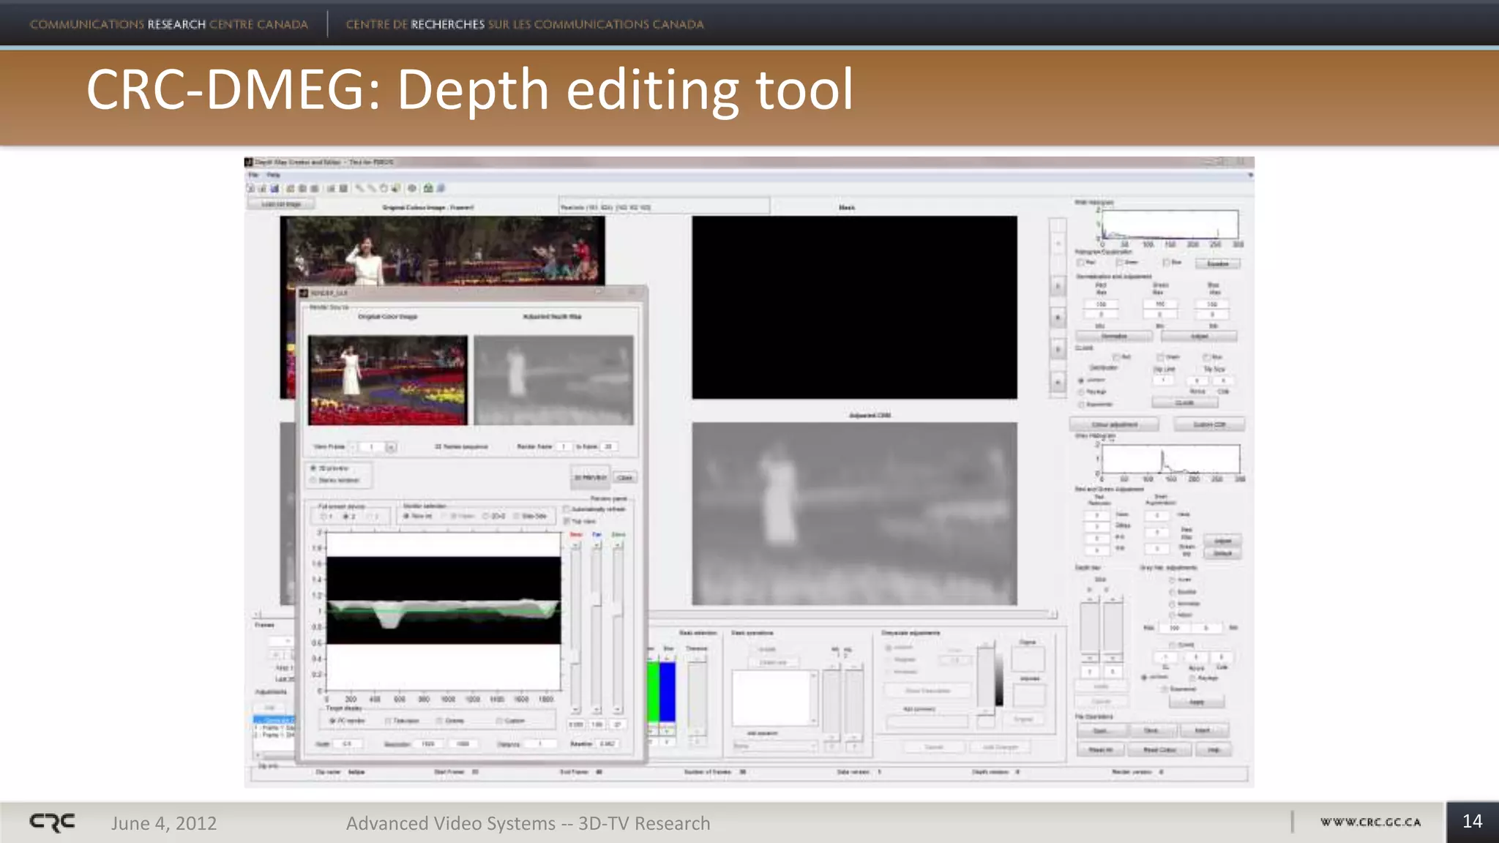Click Adjusted Depth Map thumbnail in render dialog
The height and width of the screenshot is (843, 1499).
pyautogui.click(x=553, y=380)
